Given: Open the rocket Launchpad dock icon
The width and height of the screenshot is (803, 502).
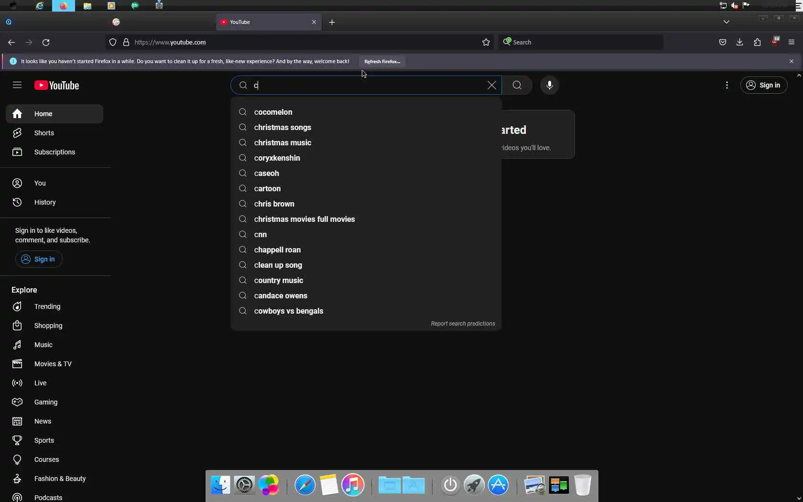Looking at the screenshot, I should click(x=474, y=485).
